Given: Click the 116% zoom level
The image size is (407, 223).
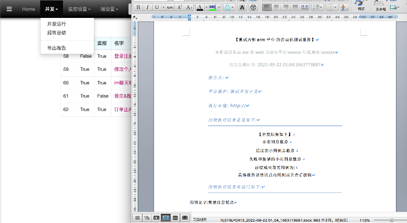Looking at the screenshot, I should click(x=364, y=221).
